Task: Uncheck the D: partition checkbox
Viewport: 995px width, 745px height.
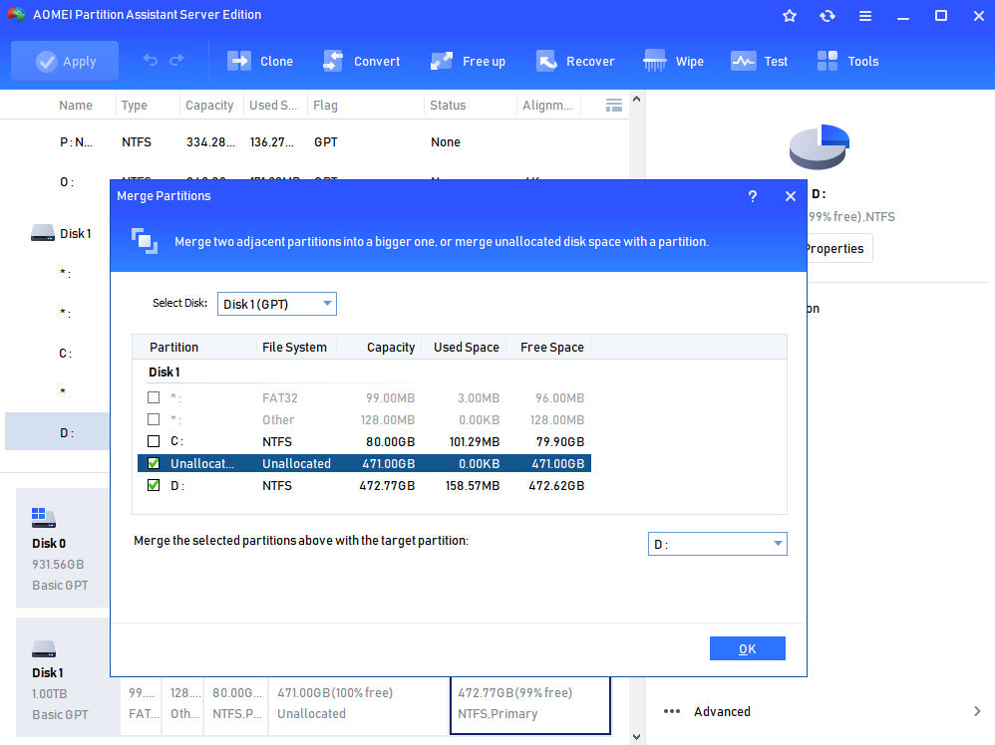Action: tap(154, 485)
